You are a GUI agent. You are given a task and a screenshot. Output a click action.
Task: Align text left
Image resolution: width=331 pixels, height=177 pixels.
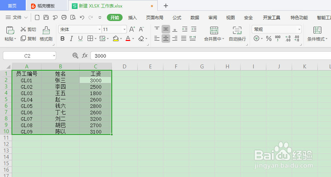tap(157, 38)
